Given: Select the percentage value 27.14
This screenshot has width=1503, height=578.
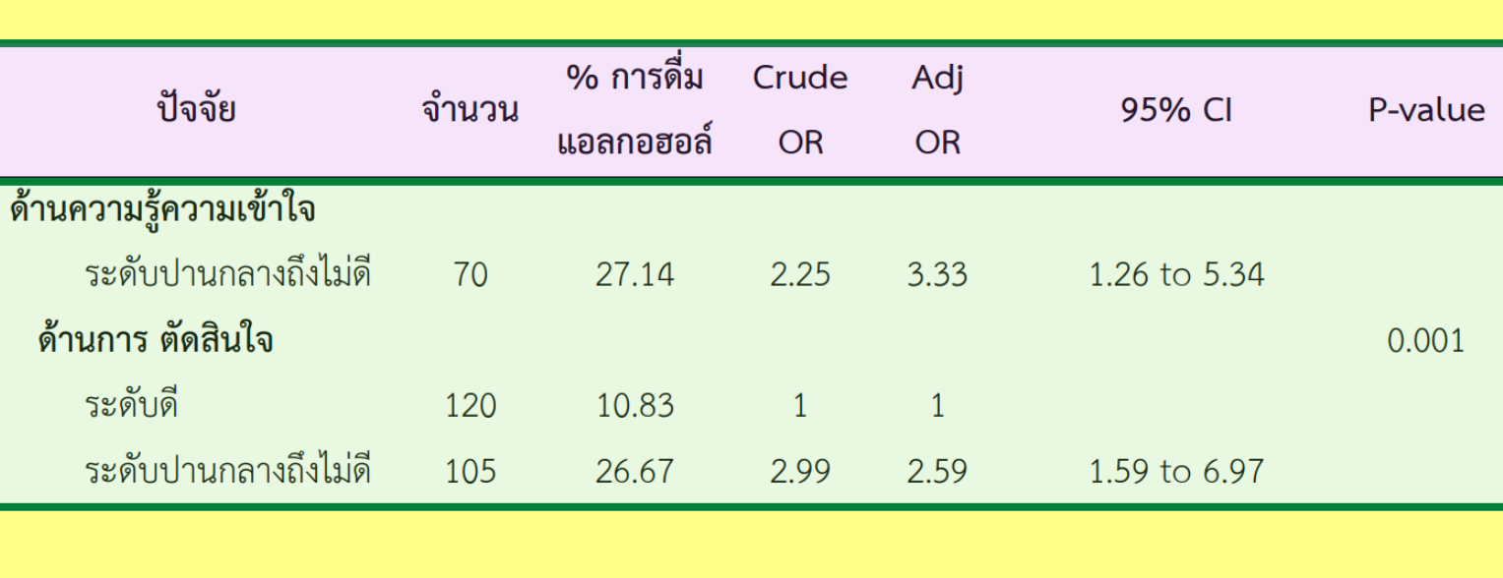Looking at the screenshot, I should point(635,275).
